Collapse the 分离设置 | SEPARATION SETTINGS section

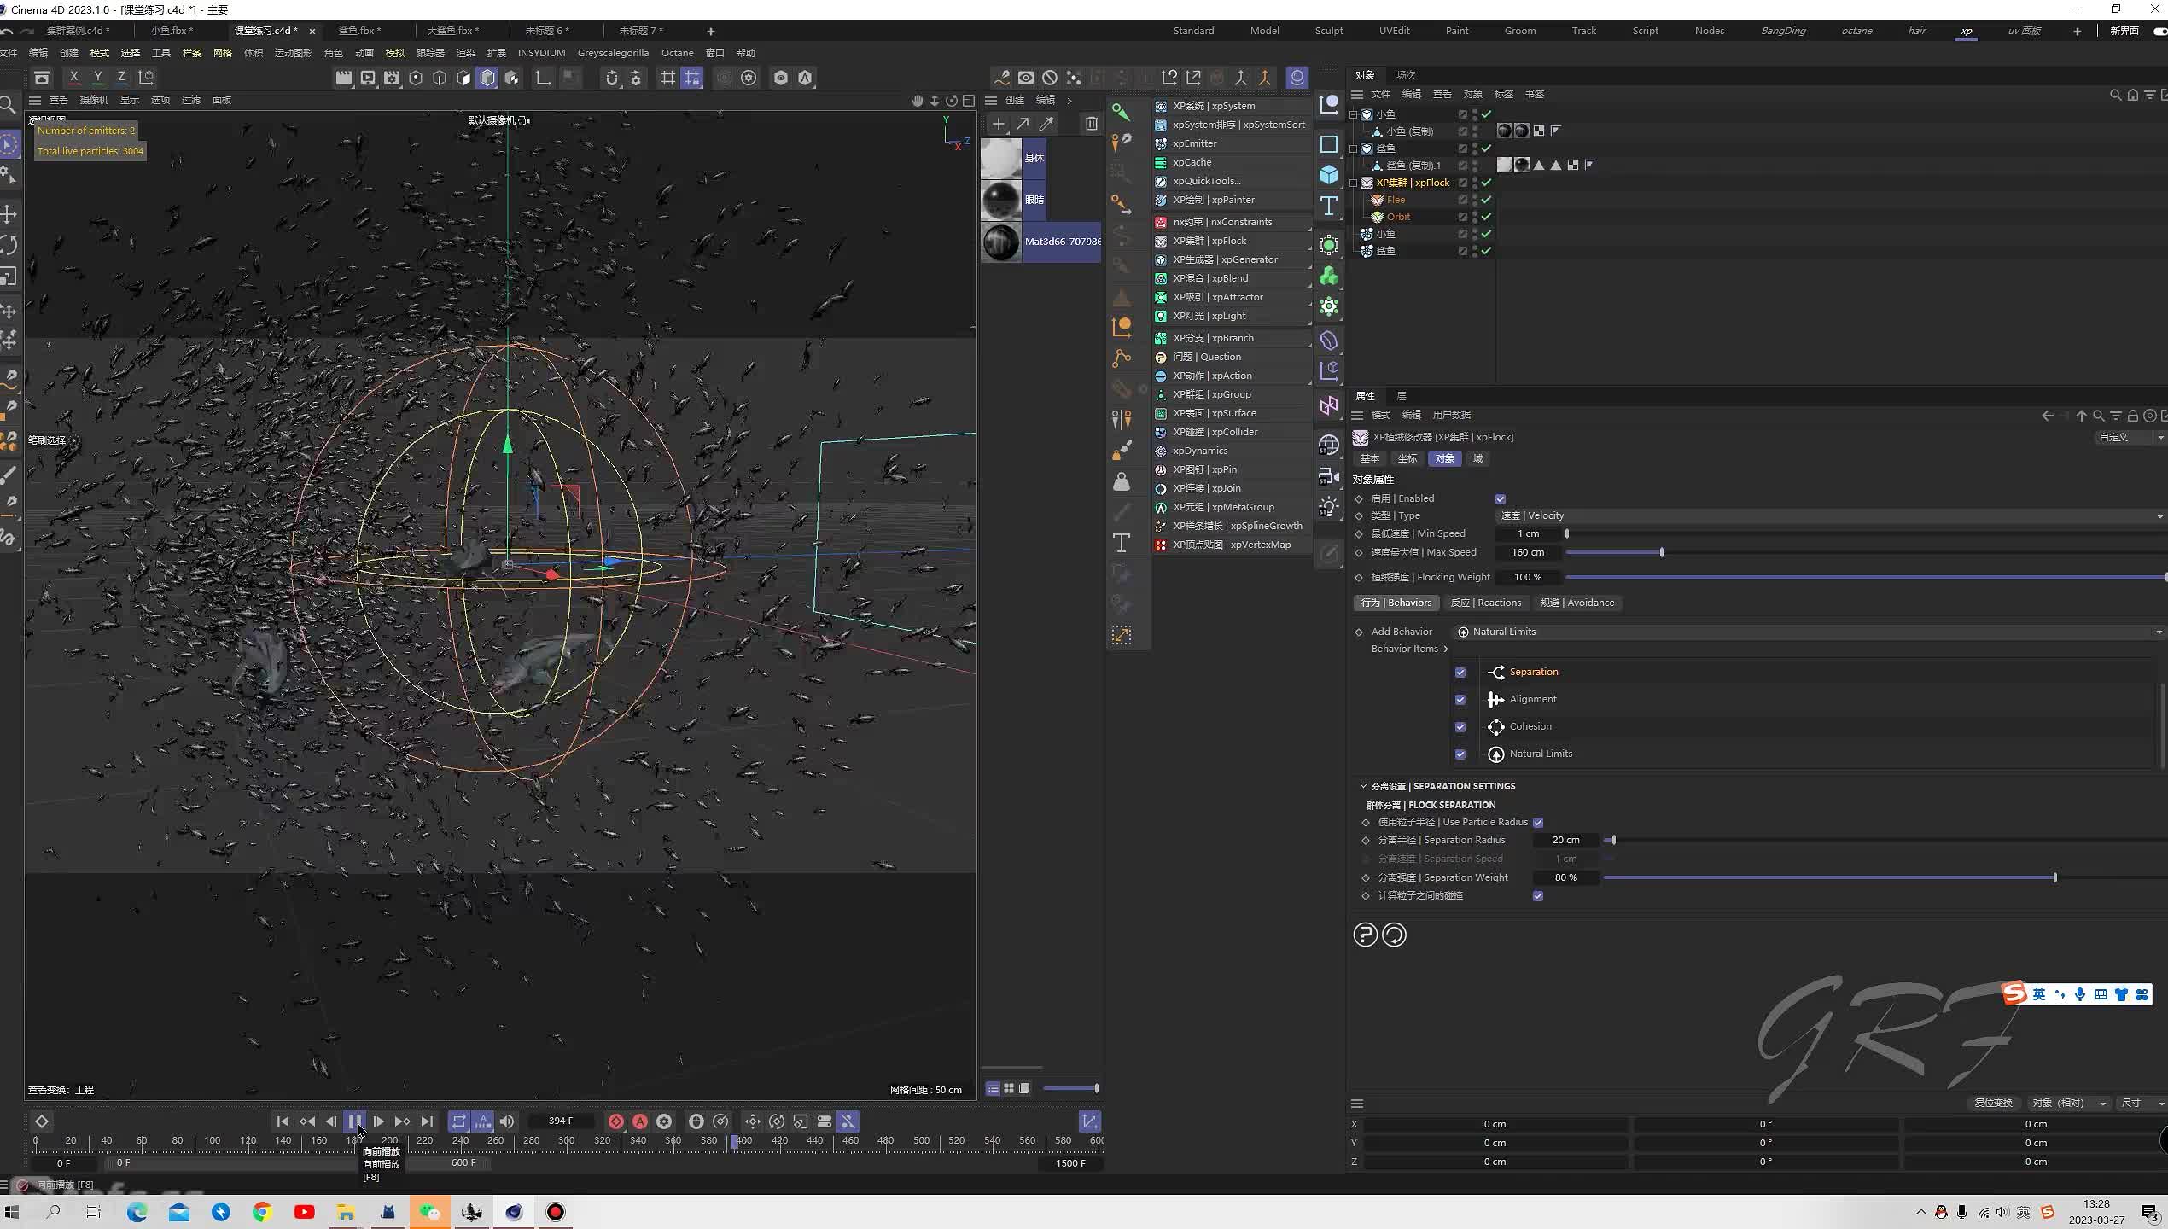coord(1363,786)
